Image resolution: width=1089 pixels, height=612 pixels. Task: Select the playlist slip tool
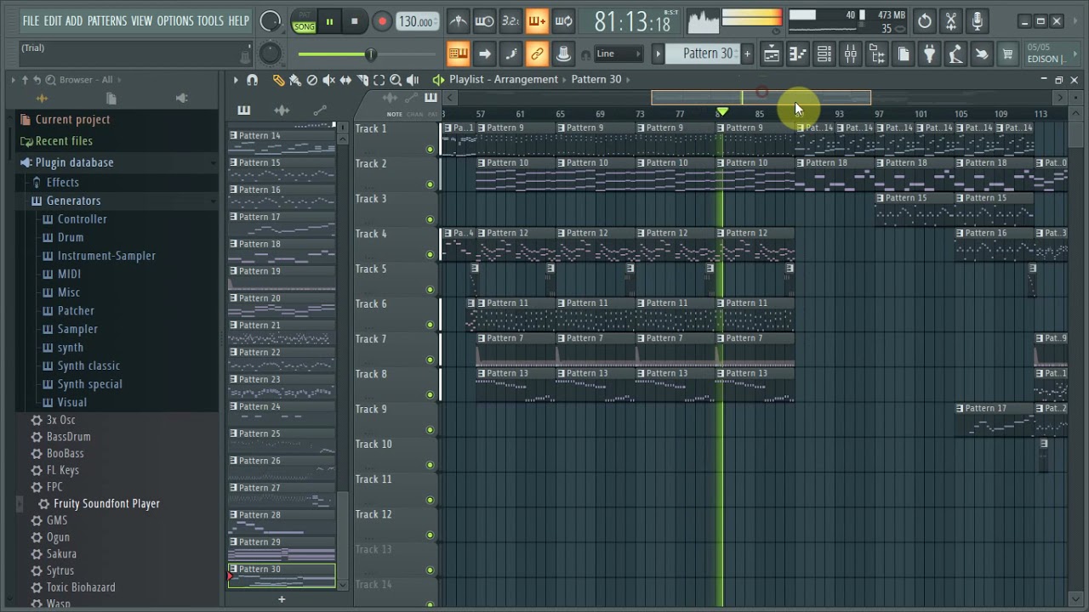(x=345, y=80)
